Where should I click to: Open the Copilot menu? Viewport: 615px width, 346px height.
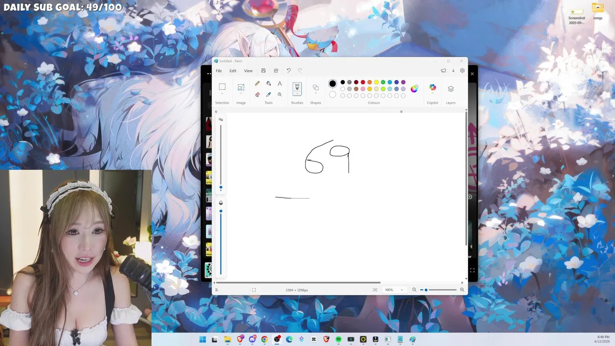(x=432, y=88)
